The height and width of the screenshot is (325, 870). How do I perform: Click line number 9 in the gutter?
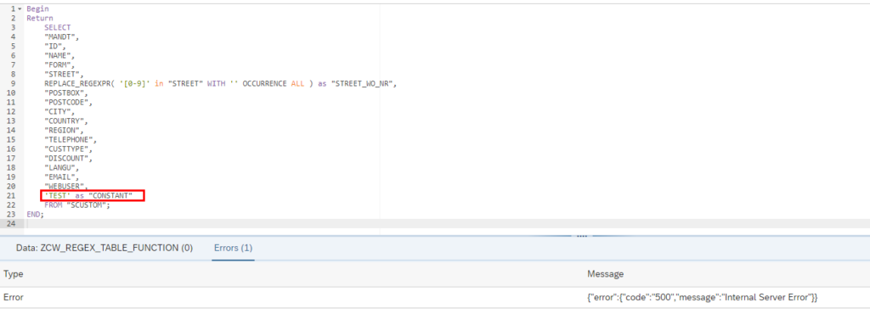pos(13,83)
